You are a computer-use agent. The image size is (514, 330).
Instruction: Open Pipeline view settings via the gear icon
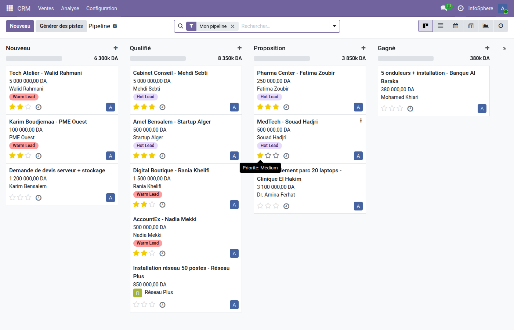115,26
